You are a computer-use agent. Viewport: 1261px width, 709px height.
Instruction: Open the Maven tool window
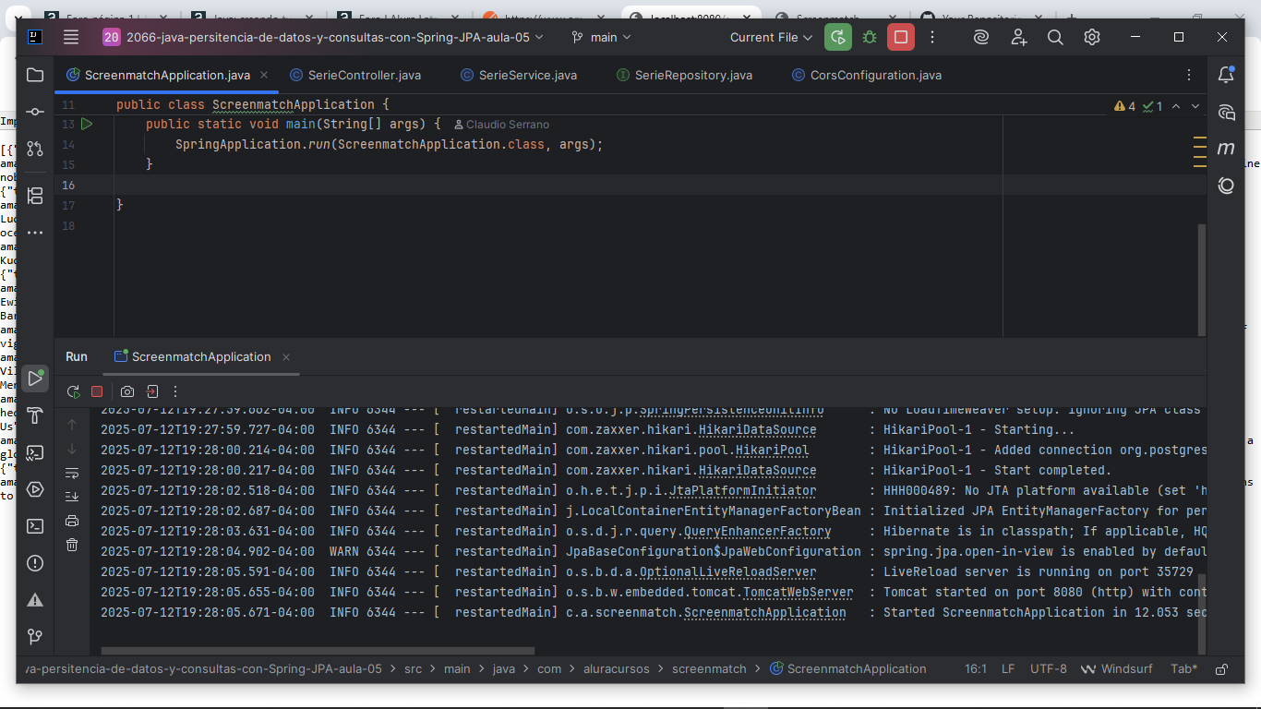pyautogui.click(x=1226, y=149)
